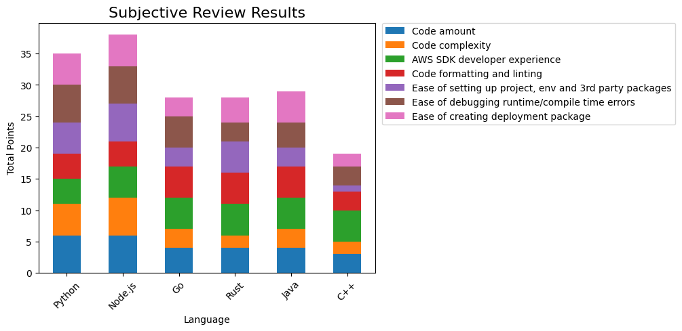Click Node.js pink deployment segment

(x=123, y=51)
